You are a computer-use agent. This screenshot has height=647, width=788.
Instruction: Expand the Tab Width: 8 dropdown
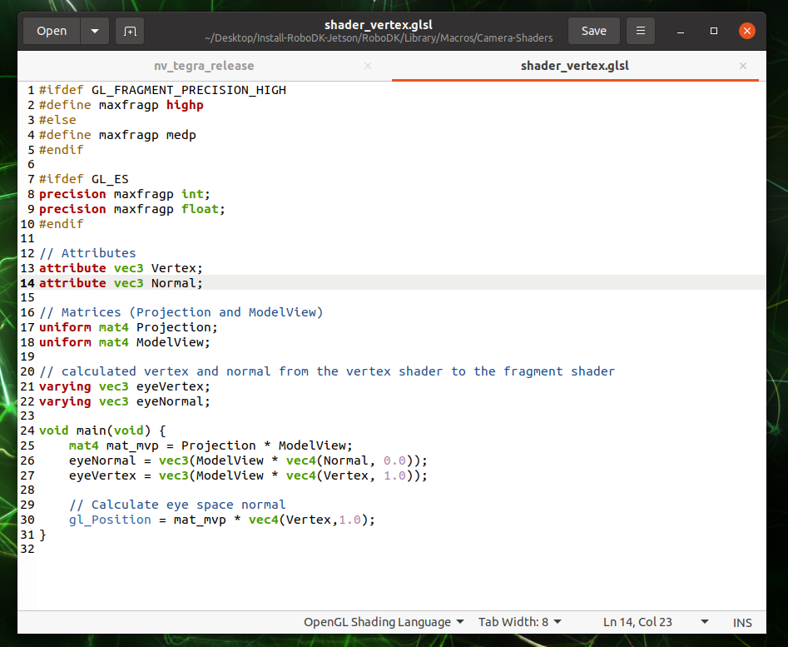[x=520, y=622]
